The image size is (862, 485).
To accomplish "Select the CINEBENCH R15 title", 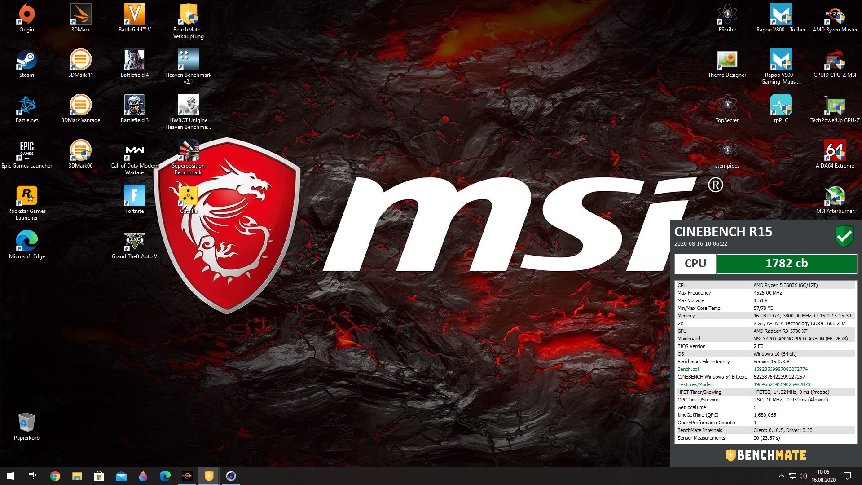I will tap(723, 232).
